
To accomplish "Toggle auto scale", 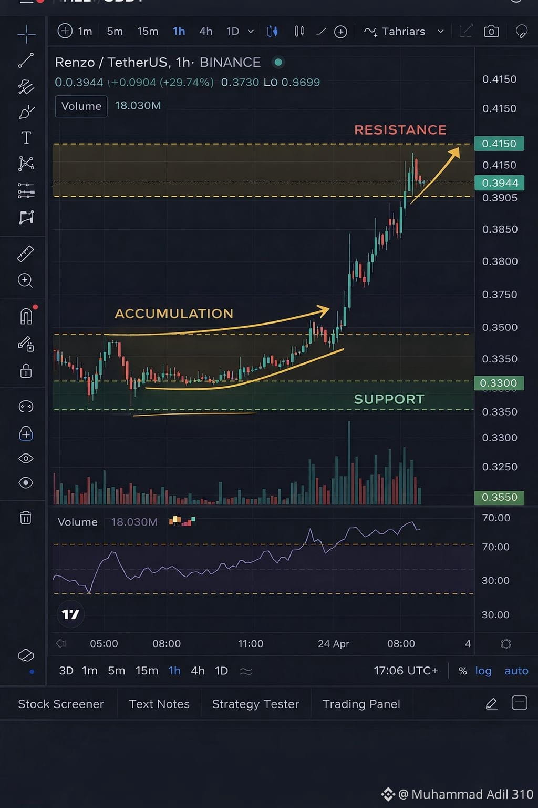I will [516, 671].
